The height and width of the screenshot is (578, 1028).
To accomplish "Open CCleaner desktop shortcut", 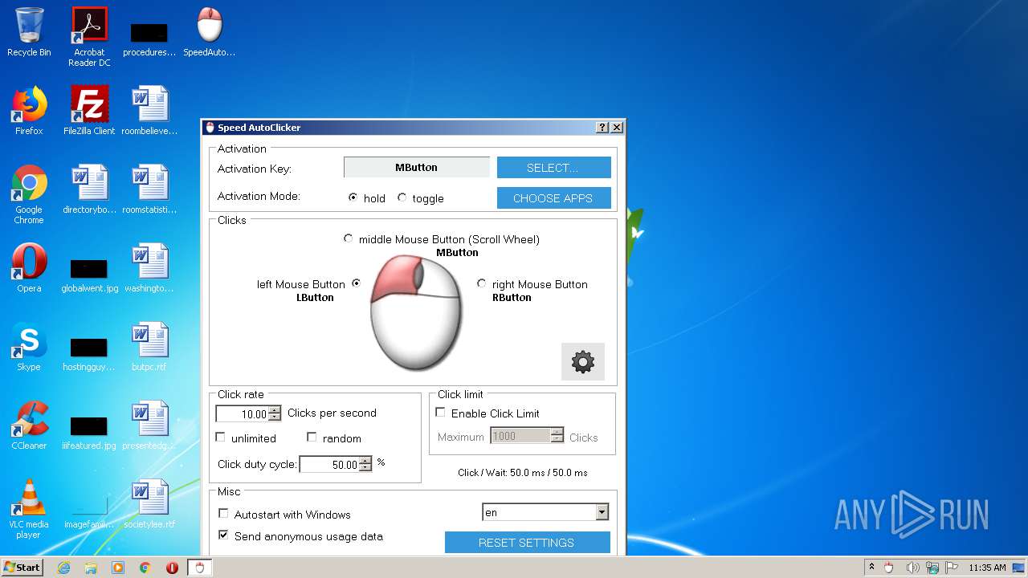I will pyautogui.click(x=29, y=425).
